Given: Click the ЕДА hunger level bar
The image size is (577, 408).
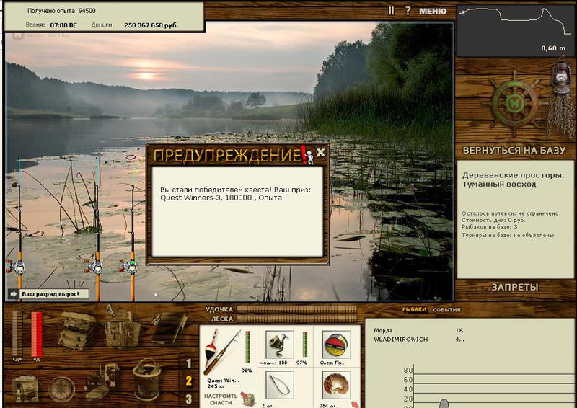Looking at the screenshot, I should pos(17,334).
